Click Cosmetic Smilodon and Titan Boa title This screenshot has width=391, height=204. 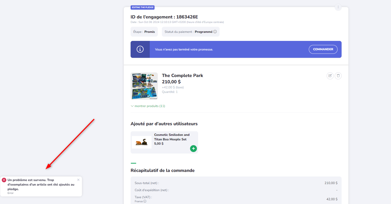(x=172, y=137)
